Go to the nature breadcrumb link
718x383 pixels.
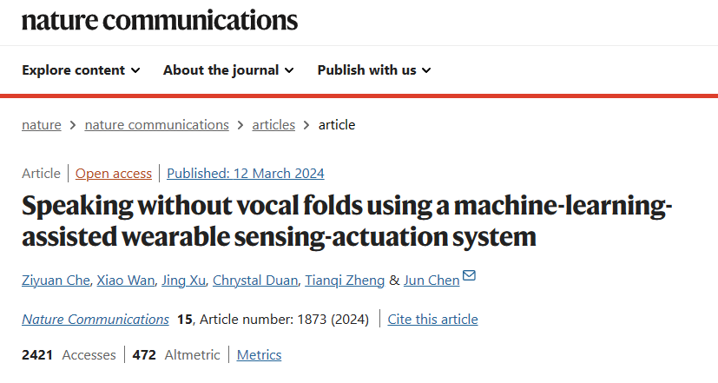41,125
